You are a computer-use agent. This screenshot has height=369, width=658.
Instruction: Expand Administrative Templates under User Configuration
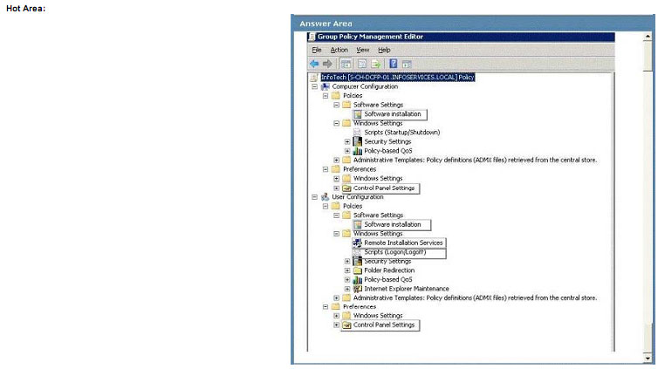[x=337, y=298]
